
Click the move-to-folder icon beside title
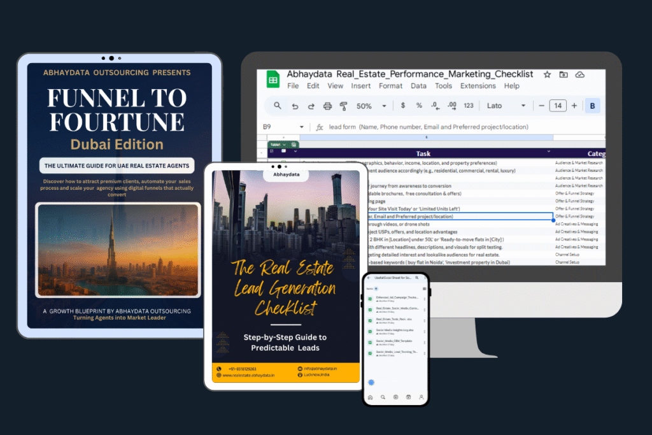(563, 75)
